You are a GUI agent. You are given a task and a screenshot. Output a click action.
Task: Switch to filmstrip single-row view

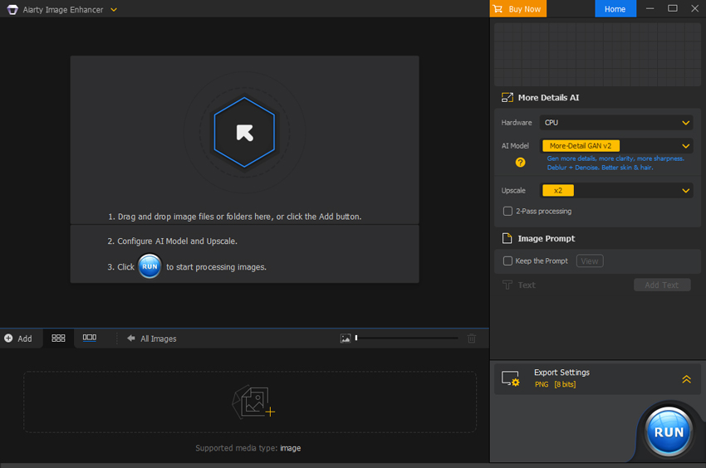(x=89, y=338)
